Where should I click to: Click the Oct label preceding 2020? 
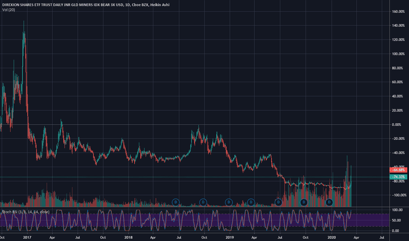click(305, 237)
